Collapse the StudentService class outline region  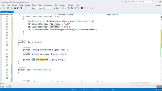click(12, 70)
